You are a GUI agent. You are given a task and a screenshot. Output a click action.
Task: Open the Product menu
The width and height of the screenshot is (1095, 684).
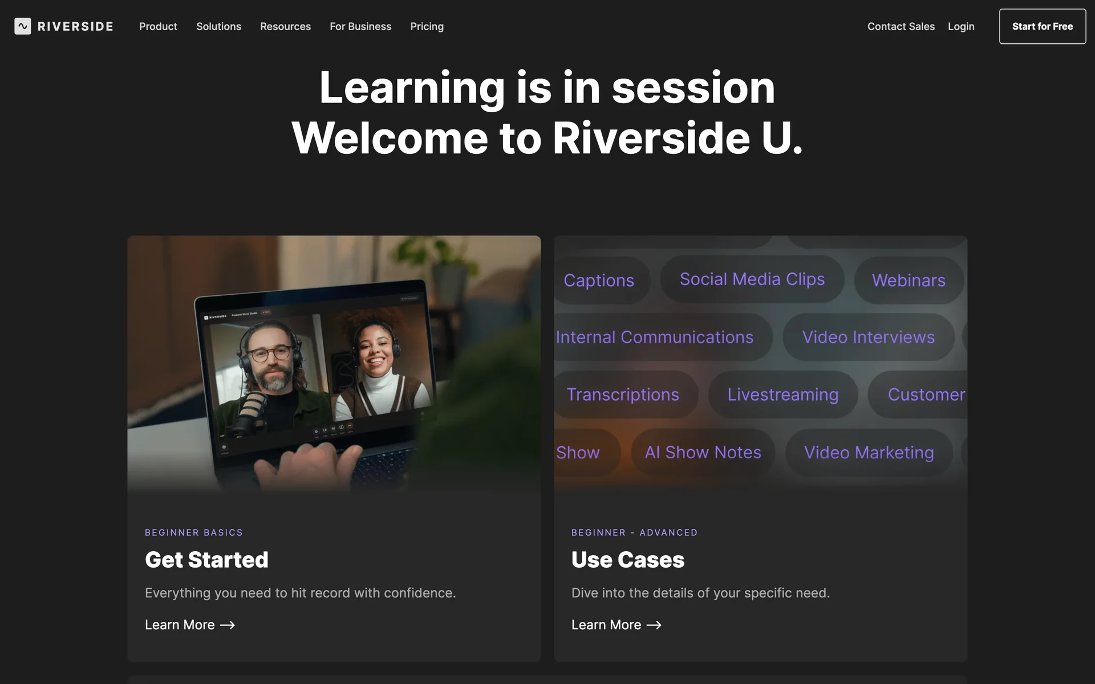point(158,26)
